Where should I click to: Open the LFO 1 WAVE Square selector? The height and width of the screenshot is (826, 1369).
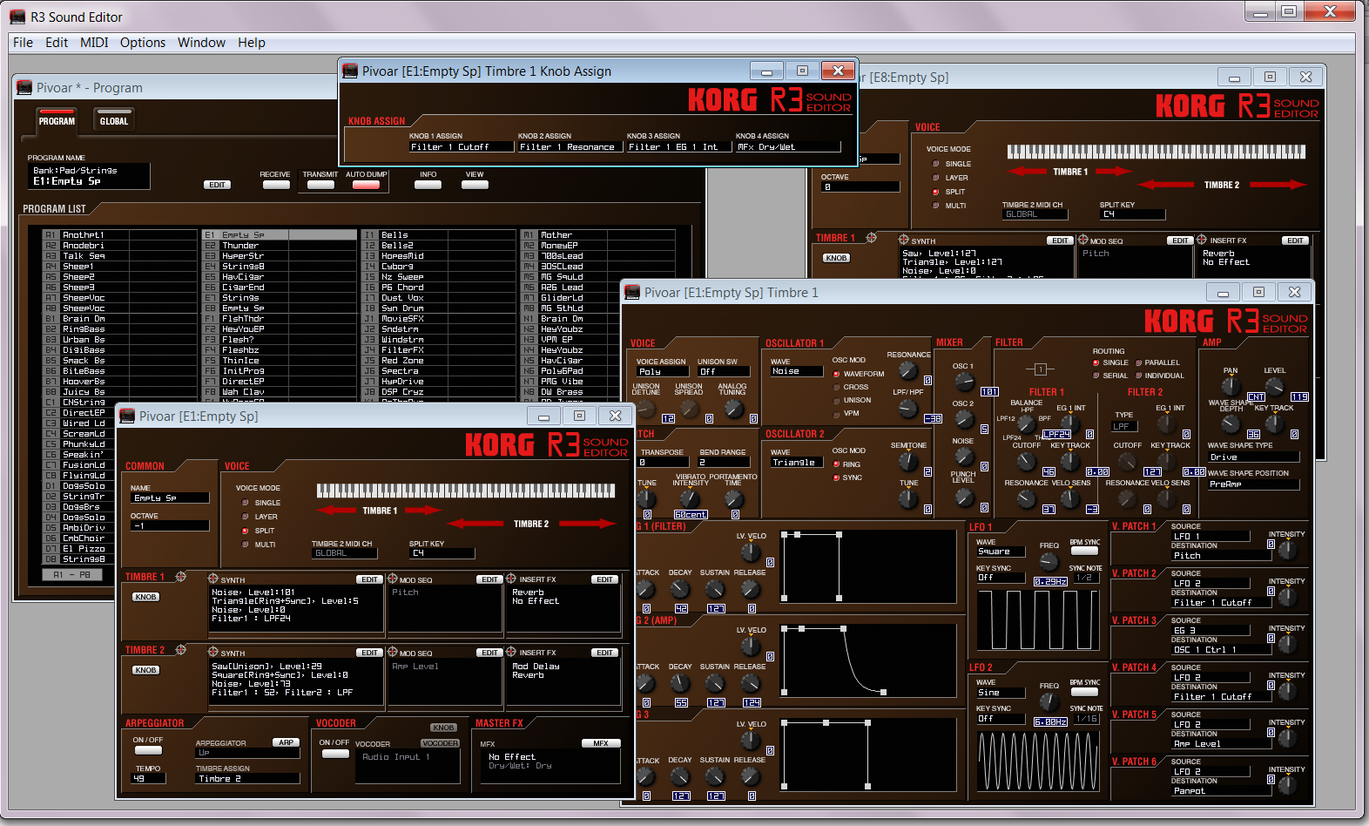click(1000, 552)
